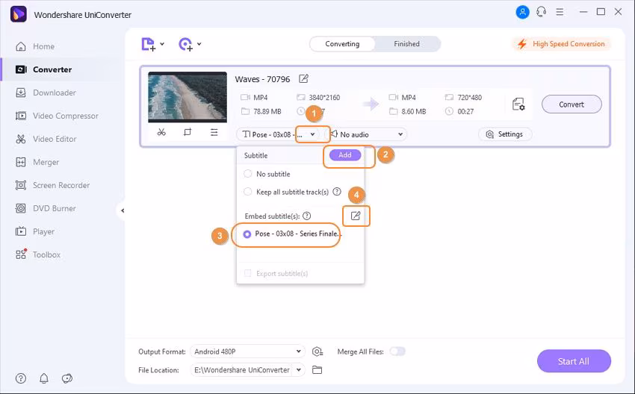Click the Waves - 70796 file title
This screenshot has height=394, width=635.
tap(262, 79)
